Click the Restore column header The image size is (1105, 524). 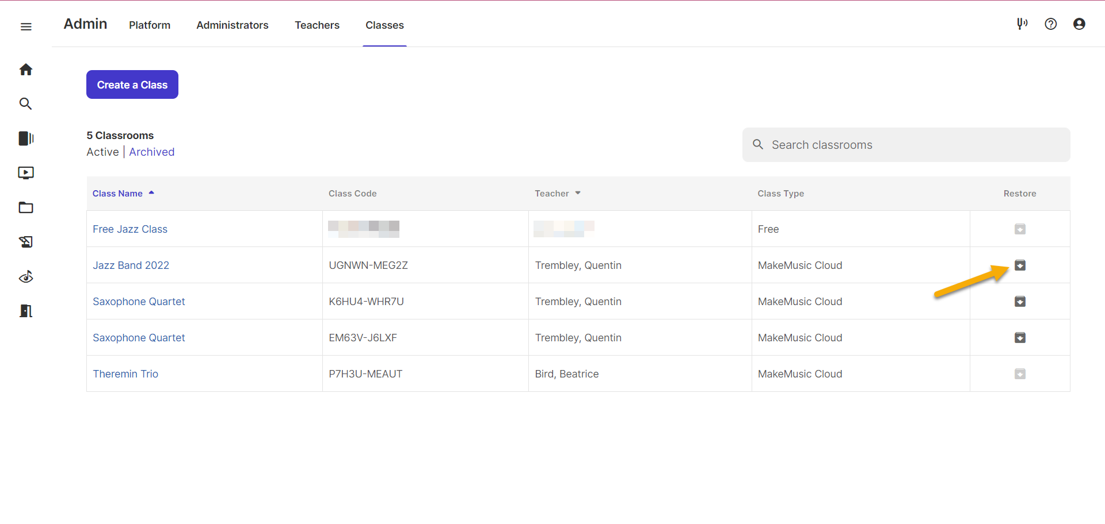tap(1020, 194)
